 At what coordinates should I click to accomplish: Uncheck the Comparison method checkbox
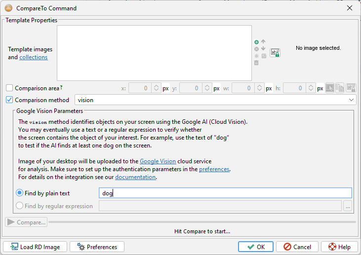pos(9,100)
